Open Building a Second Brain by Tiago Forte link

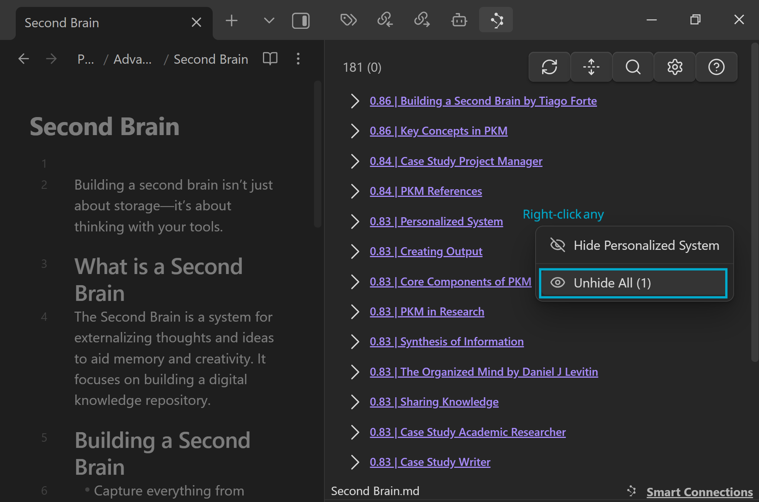click(x=483, y=101)
